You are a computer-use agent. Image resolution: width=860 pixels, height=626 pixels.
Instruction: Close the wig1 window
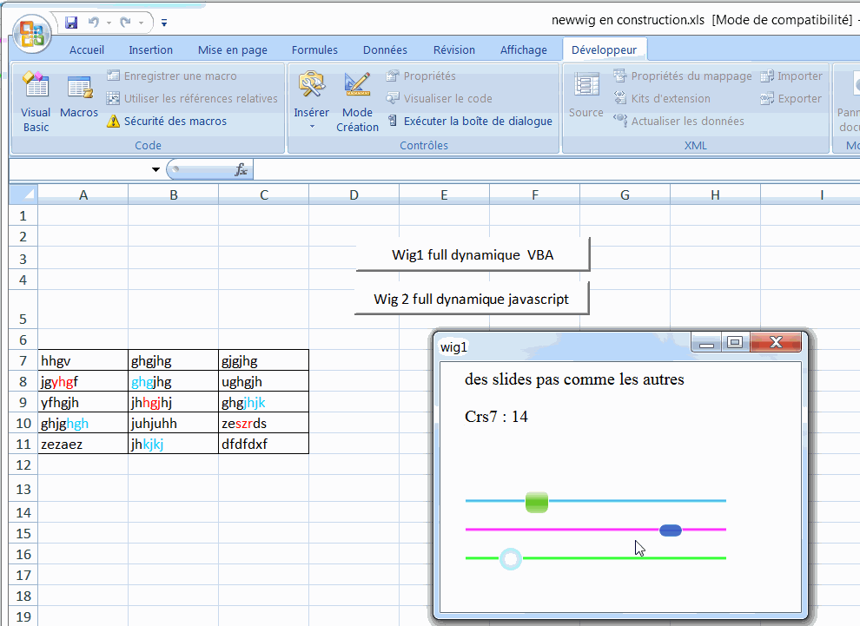[776, 343]
